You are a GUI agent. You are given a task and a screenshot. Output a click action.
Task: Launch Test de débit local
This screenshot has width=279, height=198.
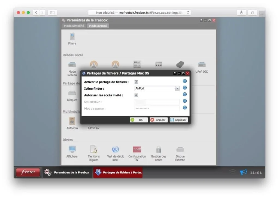point(115,153)
